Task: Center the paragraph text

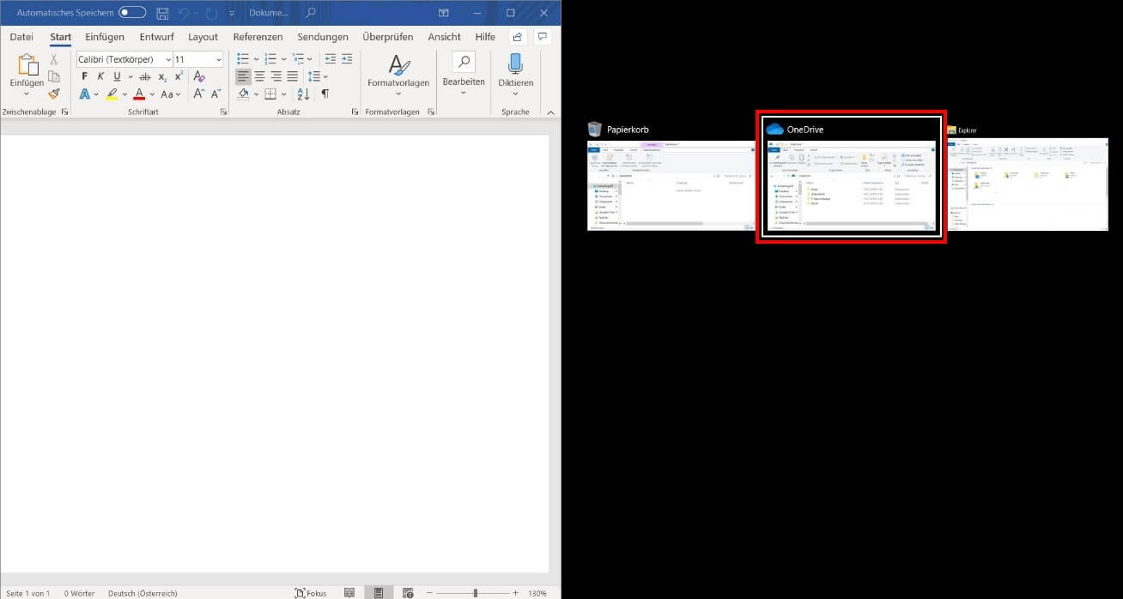Action: click(259, 76)
